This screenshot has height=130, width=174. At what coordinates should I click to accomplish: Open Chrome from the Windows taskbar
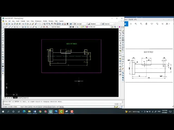[x=40, y=111]
